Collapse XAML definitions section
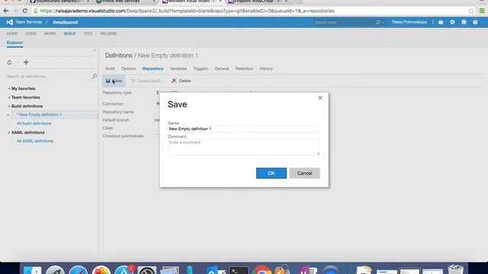The width and height of the screenshot is (488, 274). pos(8,132)
